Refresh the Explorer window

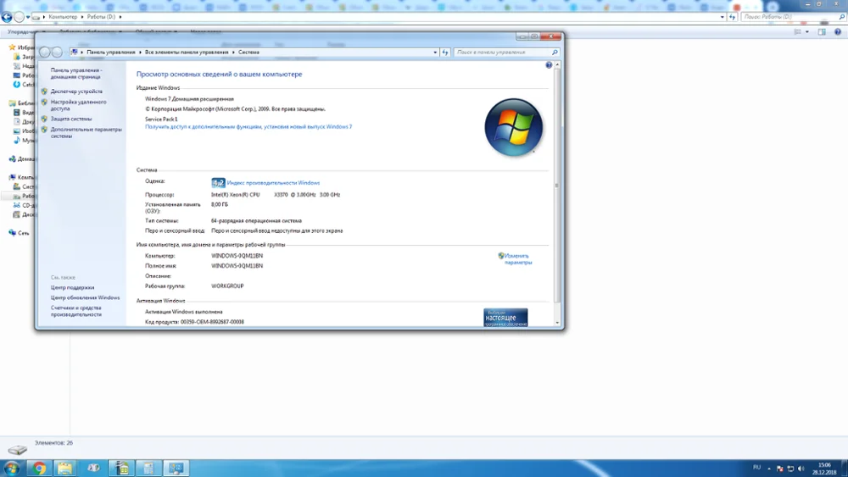coord(733,17)
